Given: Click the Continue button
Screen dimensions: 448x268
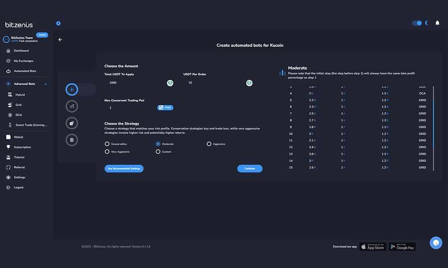Looking at the screenshot, I should (x=250, y=168).
